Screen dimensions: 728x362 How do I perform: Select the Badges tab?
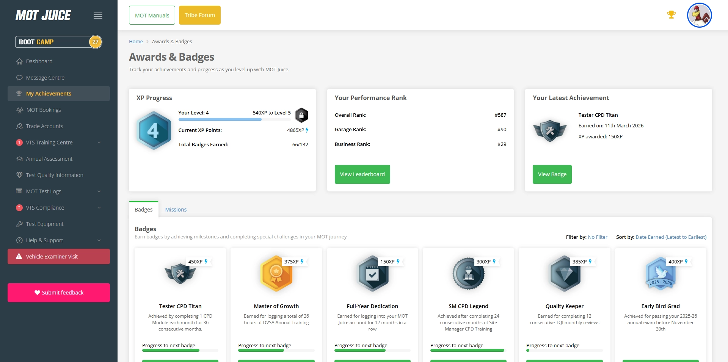point(144,210)
